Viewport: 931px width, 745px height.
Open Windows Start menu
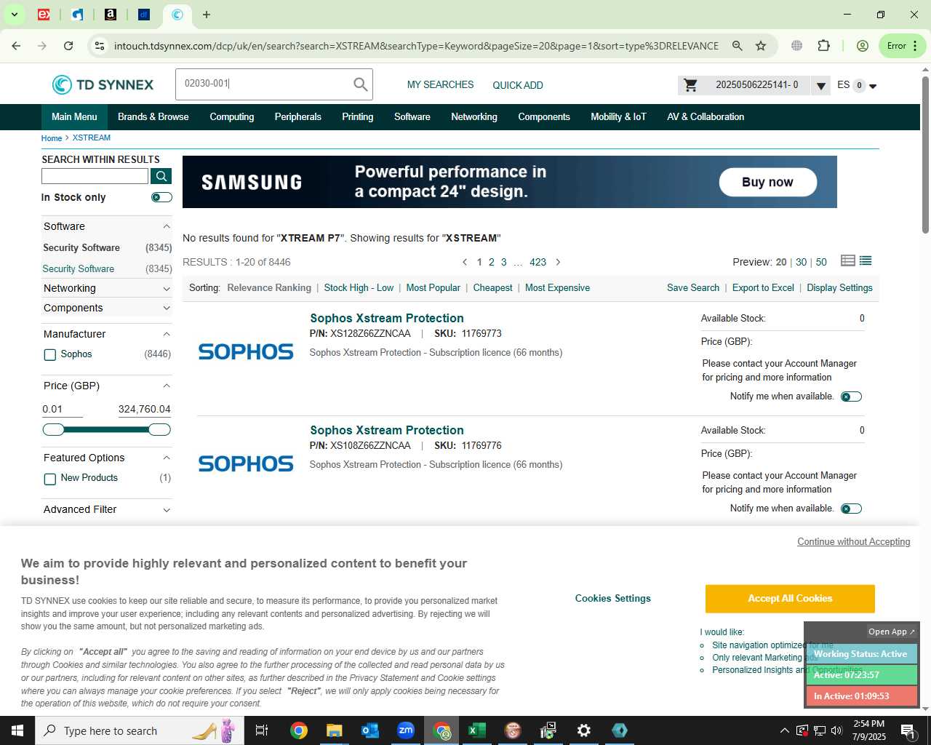(x=17, y=730)
